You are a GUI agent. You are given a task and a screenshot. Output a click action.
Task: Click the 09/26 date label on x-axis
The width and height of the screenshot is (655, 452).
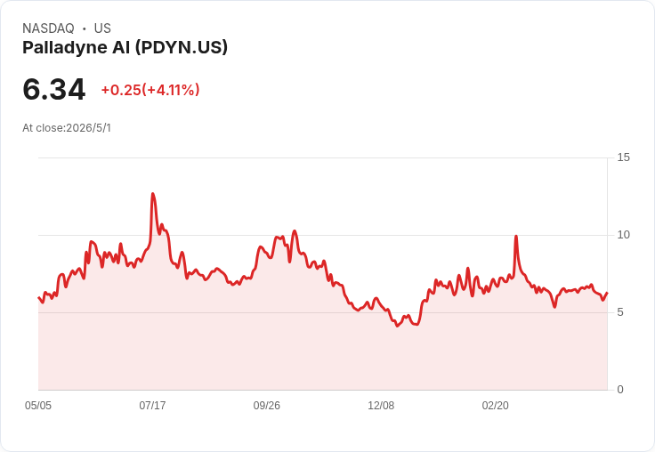tap(266, 405)
